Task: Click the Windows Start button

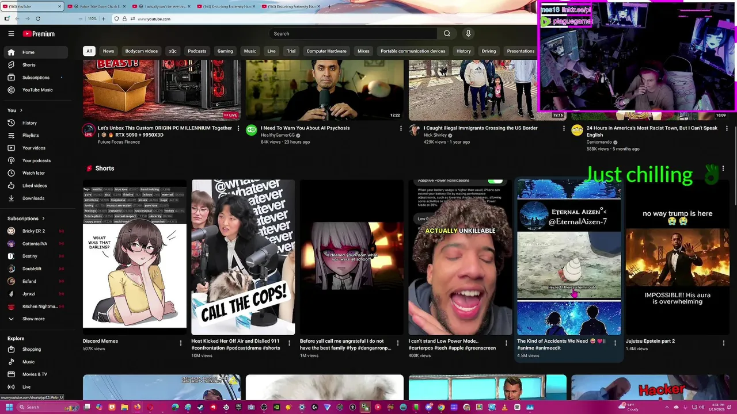Action: point(9,407)
